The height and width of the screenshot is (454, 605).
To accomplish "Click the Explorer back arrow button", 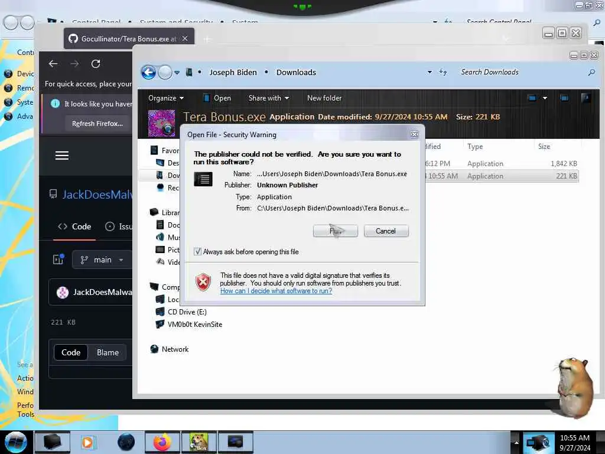I will click(148, 72).
